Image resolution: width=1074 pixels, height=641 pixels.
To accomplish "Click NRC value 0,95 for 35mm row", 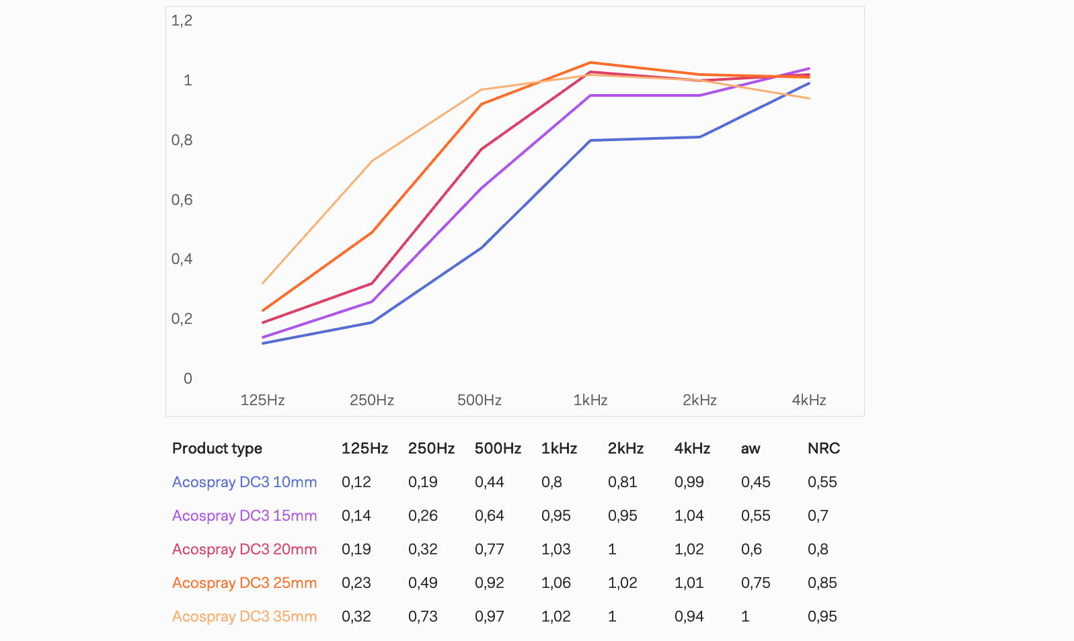I will 822,616.
